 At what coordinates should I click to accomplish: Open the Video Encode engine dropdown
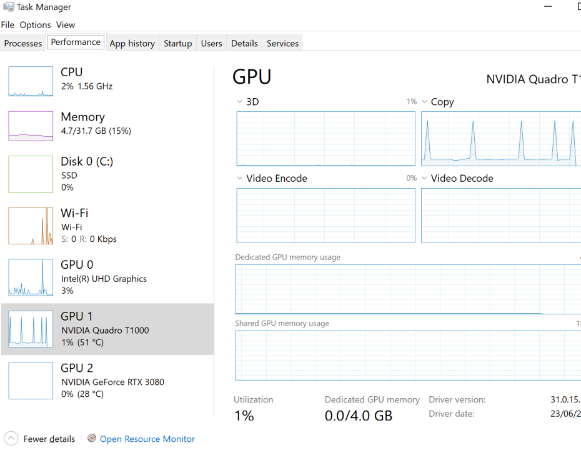[x=240, y=178]
